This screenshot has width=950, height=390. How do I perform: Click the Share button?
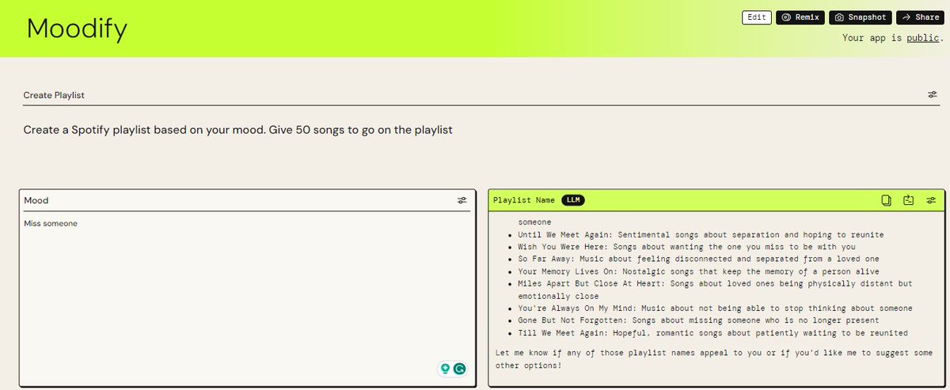tap(920, 17)
